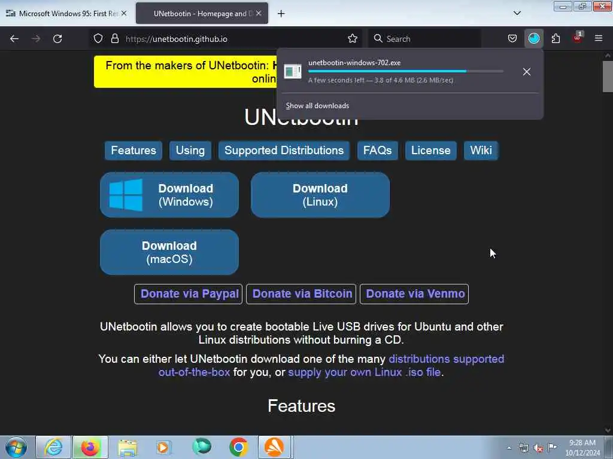Bookmark this page with the star icon
Image resolution: width=613 pixels, height=459 pixels.
353,39
